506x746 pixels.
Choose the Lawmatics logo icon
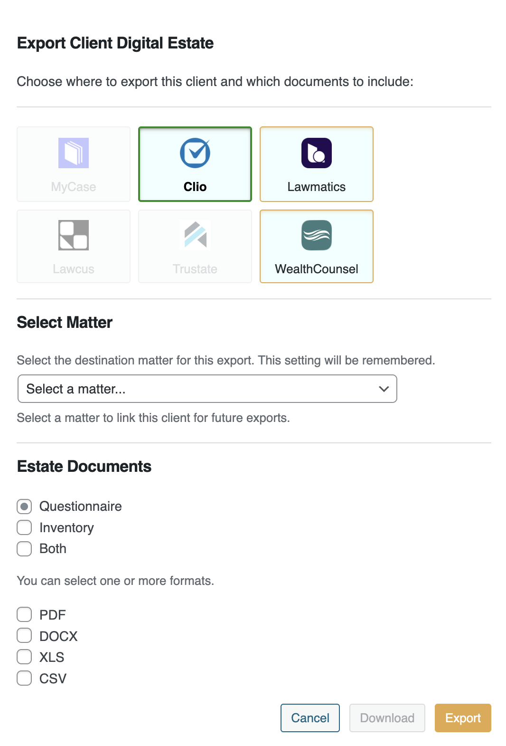(317, 153)
